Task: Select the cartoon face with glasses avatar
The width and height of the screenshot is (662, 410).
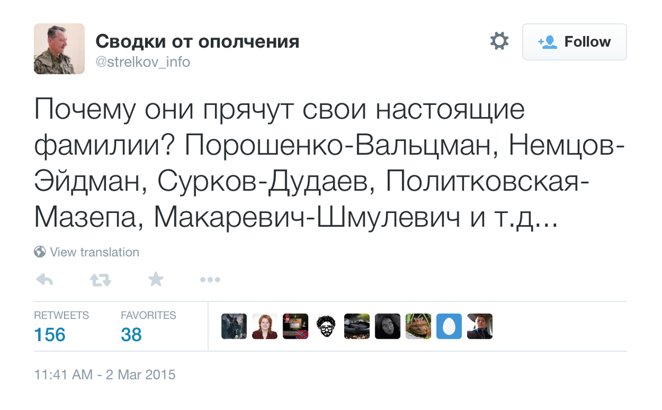Action: coord(326,326)
